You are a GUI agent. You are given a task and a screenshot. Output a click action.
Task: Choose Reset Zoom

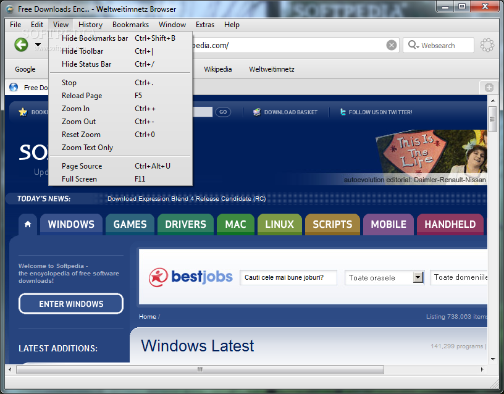(120, 135)
